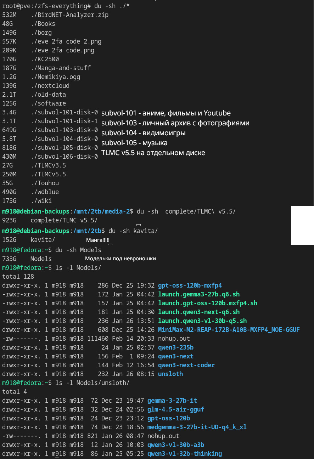The image size is (314, 459).
Task: Click the 'Манга!!!!!' label
Action: pyautogui.click(x=98, y=240)
